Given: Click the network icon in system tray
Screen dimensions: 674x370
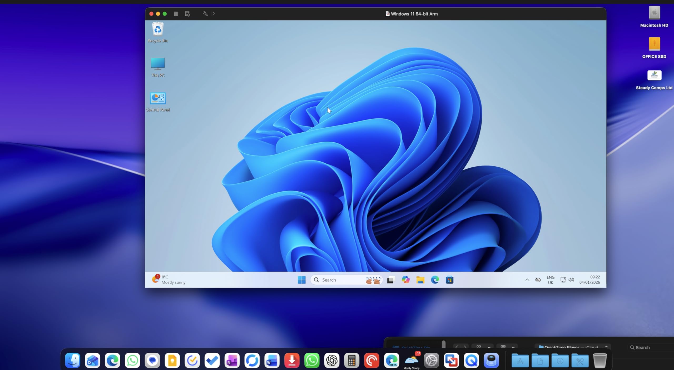Looking at the screenshot, I should [563, 280].
